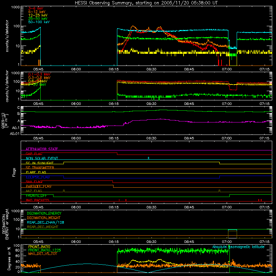This screenshot has height=276, width=276.
Task: Click the 06:30 tick label in Flags panel
Action: pyautogui.click(x=151, y=207)
